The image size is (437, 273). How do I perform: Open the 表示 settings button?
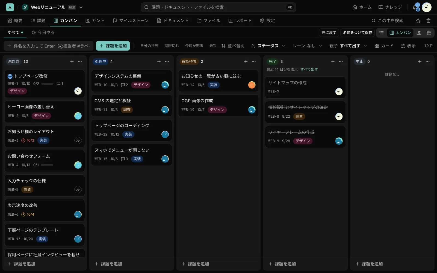pyautogui.click(x=408, y=46)
